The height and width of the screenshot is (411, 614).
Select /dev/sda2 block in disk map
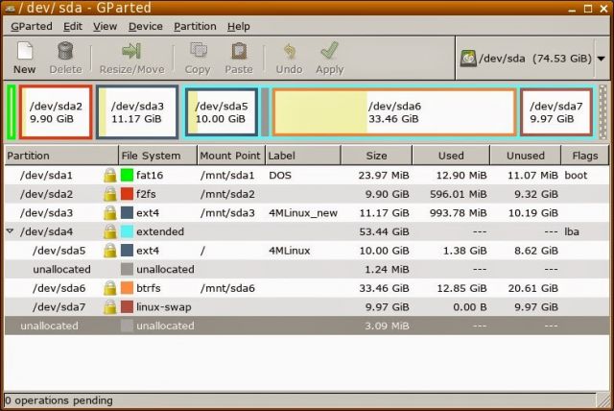pyautogui.click(x=56, y=112)
